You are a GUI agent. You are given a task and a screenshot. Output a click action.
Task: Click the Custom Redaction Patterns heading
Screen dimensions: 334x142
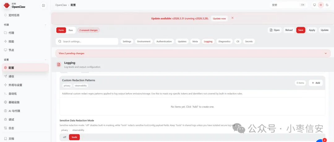[x=79, y=80]
